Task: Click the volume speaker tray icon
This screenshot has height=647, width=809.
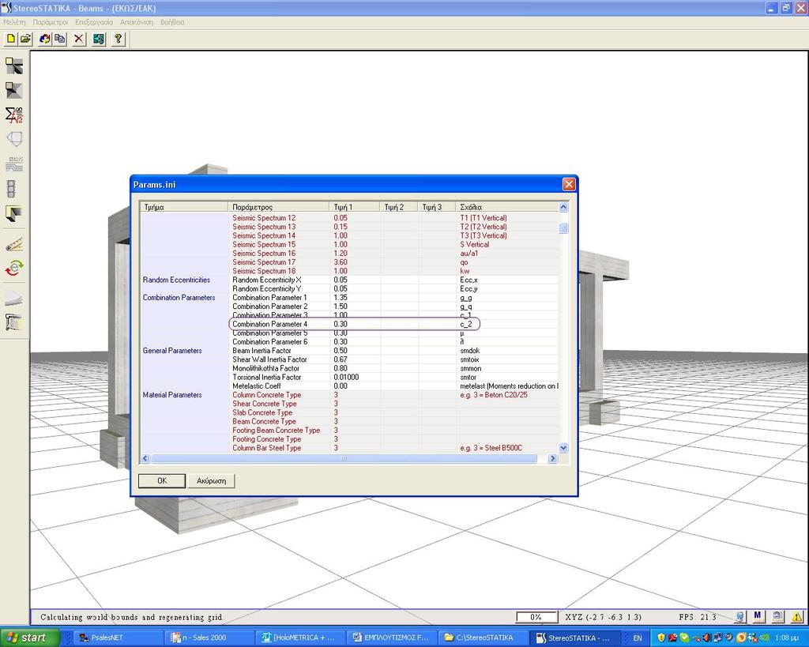Action: click(x=707, y=638)
